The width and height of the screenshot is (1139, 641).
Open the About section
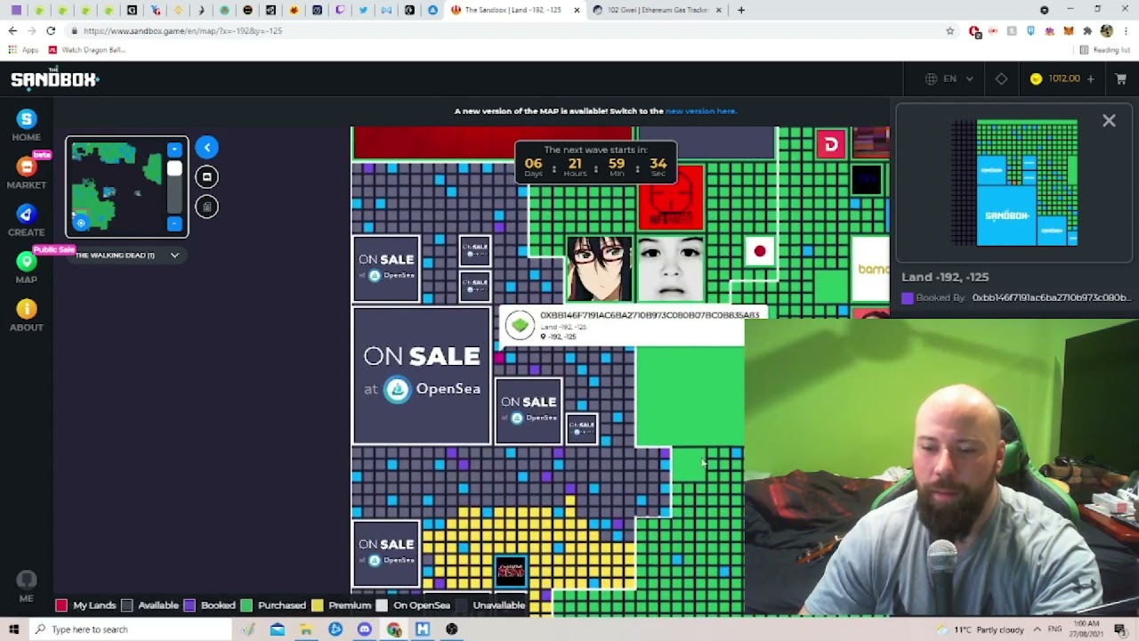[x=26, y=315]
